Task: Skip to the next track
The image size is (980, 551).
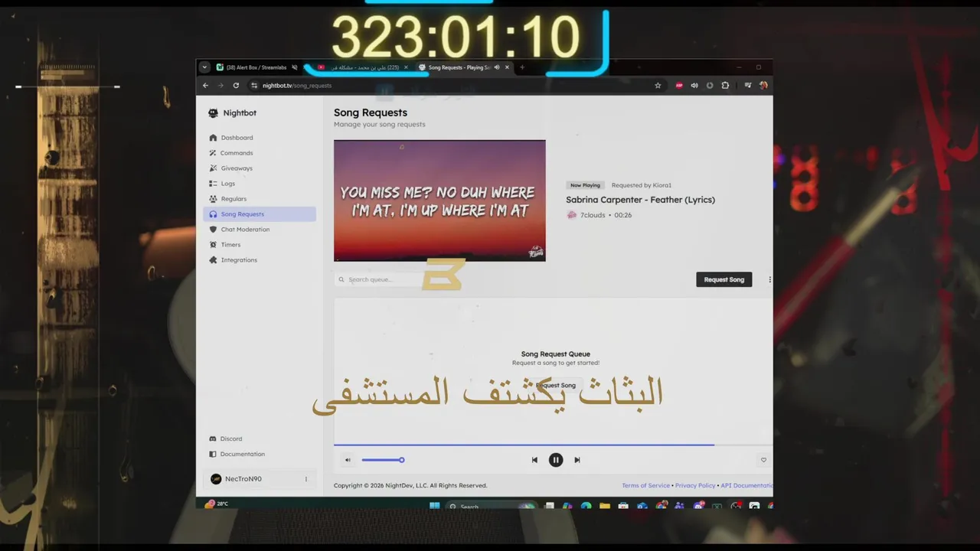Action: 577,460
